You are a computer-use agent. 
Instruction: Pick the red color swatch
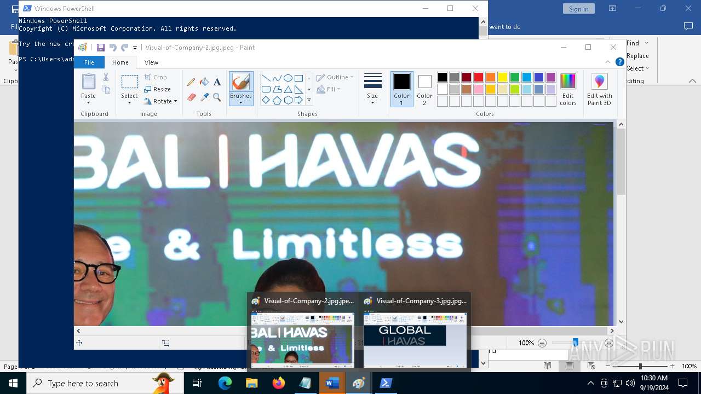(479, 77)
